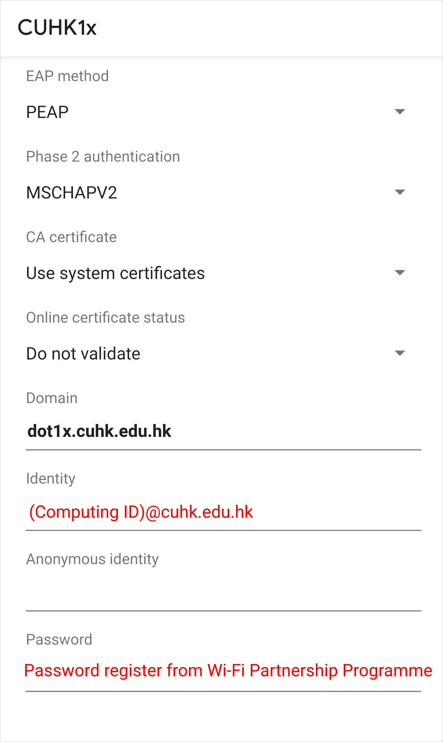
Task: Click the Online certificate status label
Action: 106,317
